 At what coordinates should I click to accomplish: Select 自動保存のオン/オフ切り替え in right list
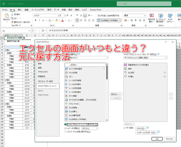click(145, 65)
